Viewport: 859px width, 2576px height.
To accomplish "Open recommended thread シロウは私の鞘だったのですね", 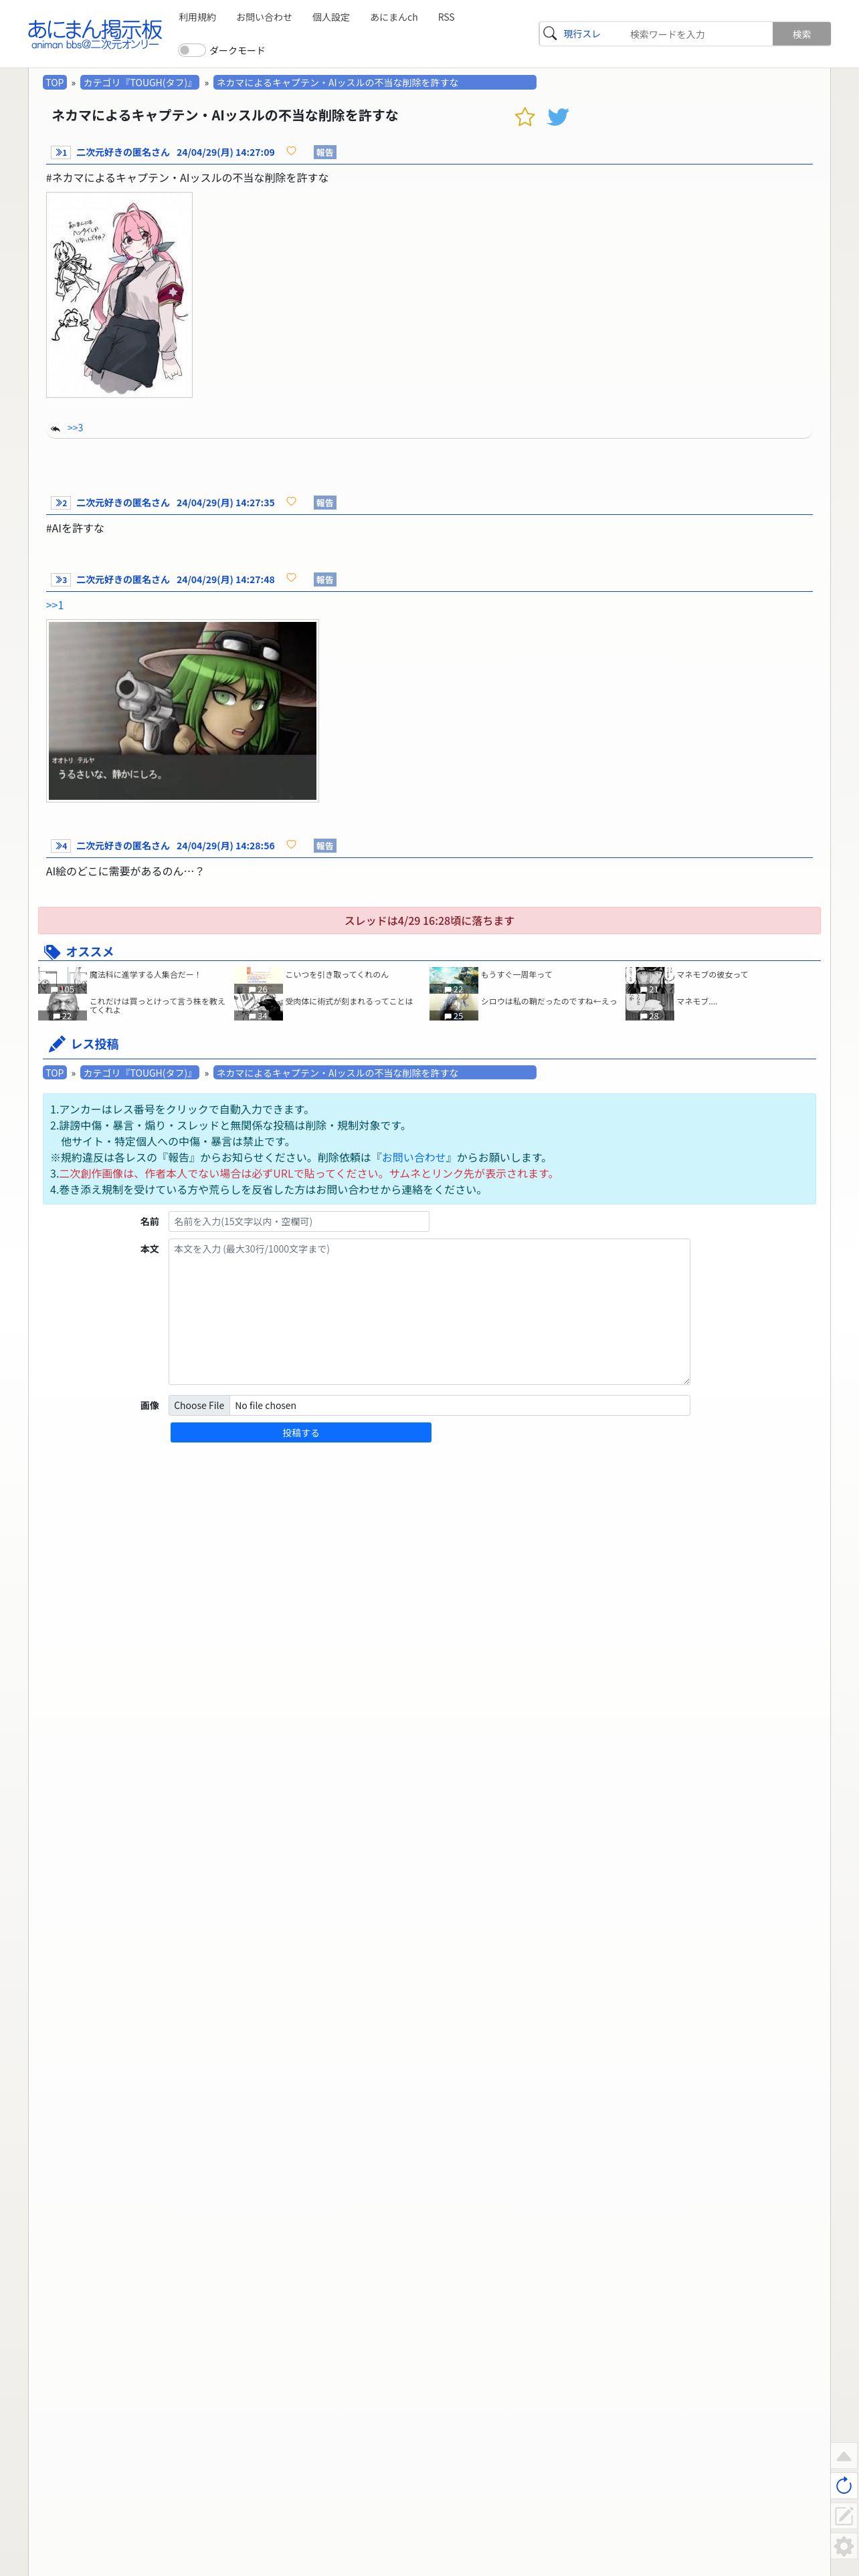I will click(549, 1001).
